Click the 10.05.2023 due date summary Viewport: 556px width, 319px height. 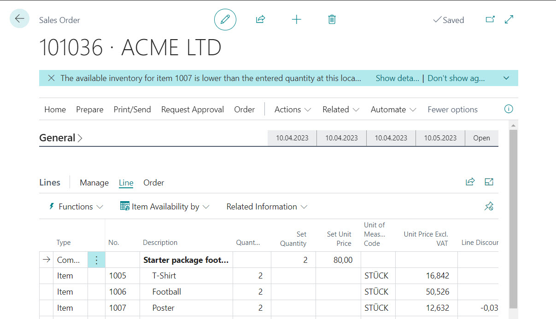click(440, 138)
